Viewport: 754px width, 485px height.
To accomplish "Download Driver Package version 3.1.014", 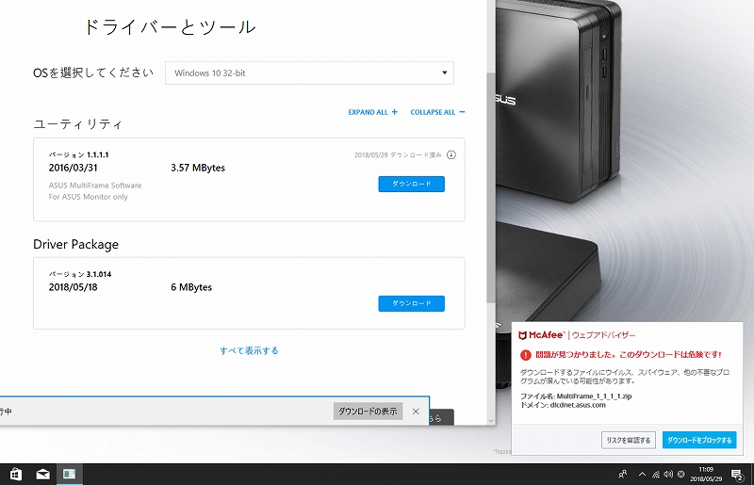I will 411,303.
